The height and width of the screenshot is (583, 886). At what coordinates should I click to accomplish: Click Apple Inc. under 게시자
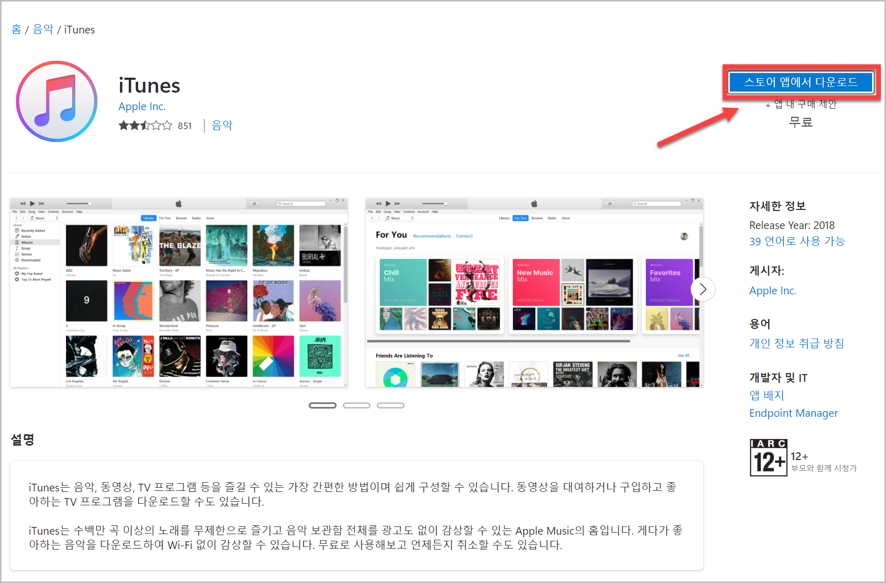coord(773,291)
